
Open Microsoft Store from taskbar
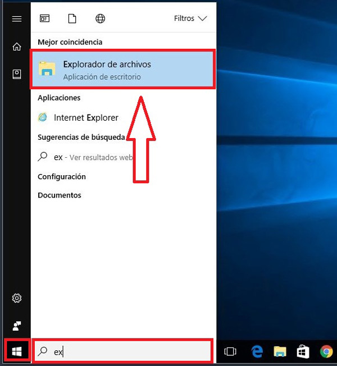click(303, 352)
